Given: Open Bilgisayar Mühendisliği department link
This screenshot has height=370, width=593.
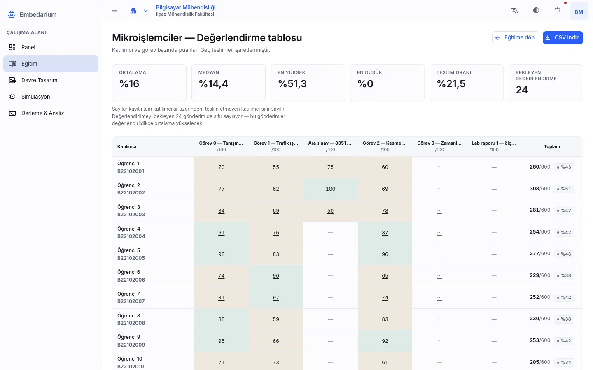Looking at the screenshot, I should (186, 7).
